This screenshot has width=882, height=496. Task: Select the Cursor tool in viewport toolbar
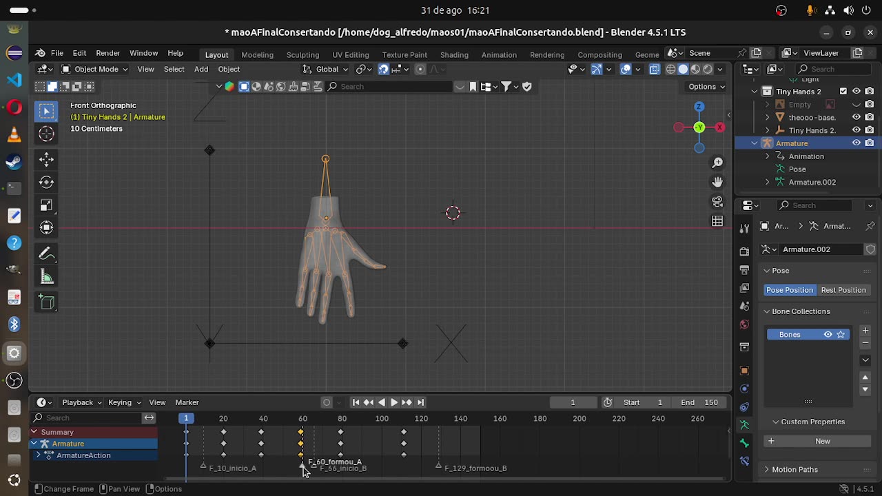[x=46, y=134]
